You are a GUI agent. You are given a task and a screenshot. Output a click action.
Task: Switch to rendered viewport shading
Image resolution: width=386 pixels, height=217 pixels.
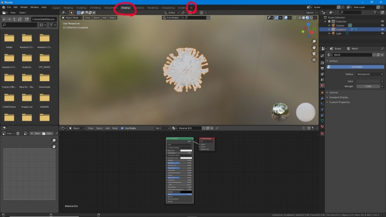pyautogui.click(x=311, y=18)
